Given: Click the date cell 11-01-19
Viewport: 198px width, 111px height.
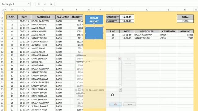Looking at the screenshot, I should [x=24, y=55].
